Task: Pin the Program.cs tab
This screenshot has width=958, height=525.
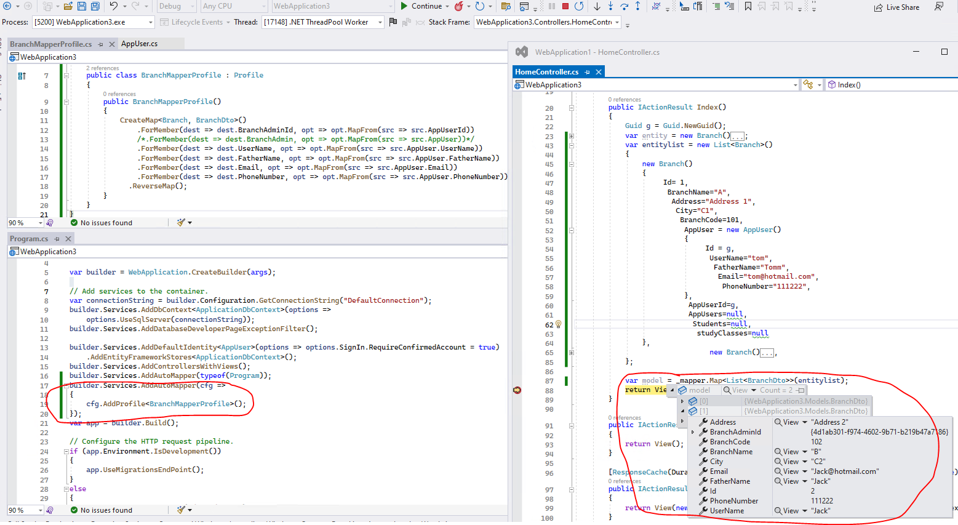Action: [x=57, y=239]
